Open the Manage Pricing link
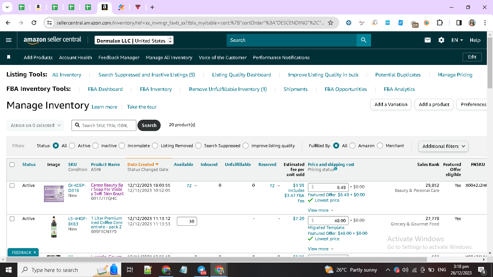The width and height of the screenshot is (493, 277). [455, 75]
